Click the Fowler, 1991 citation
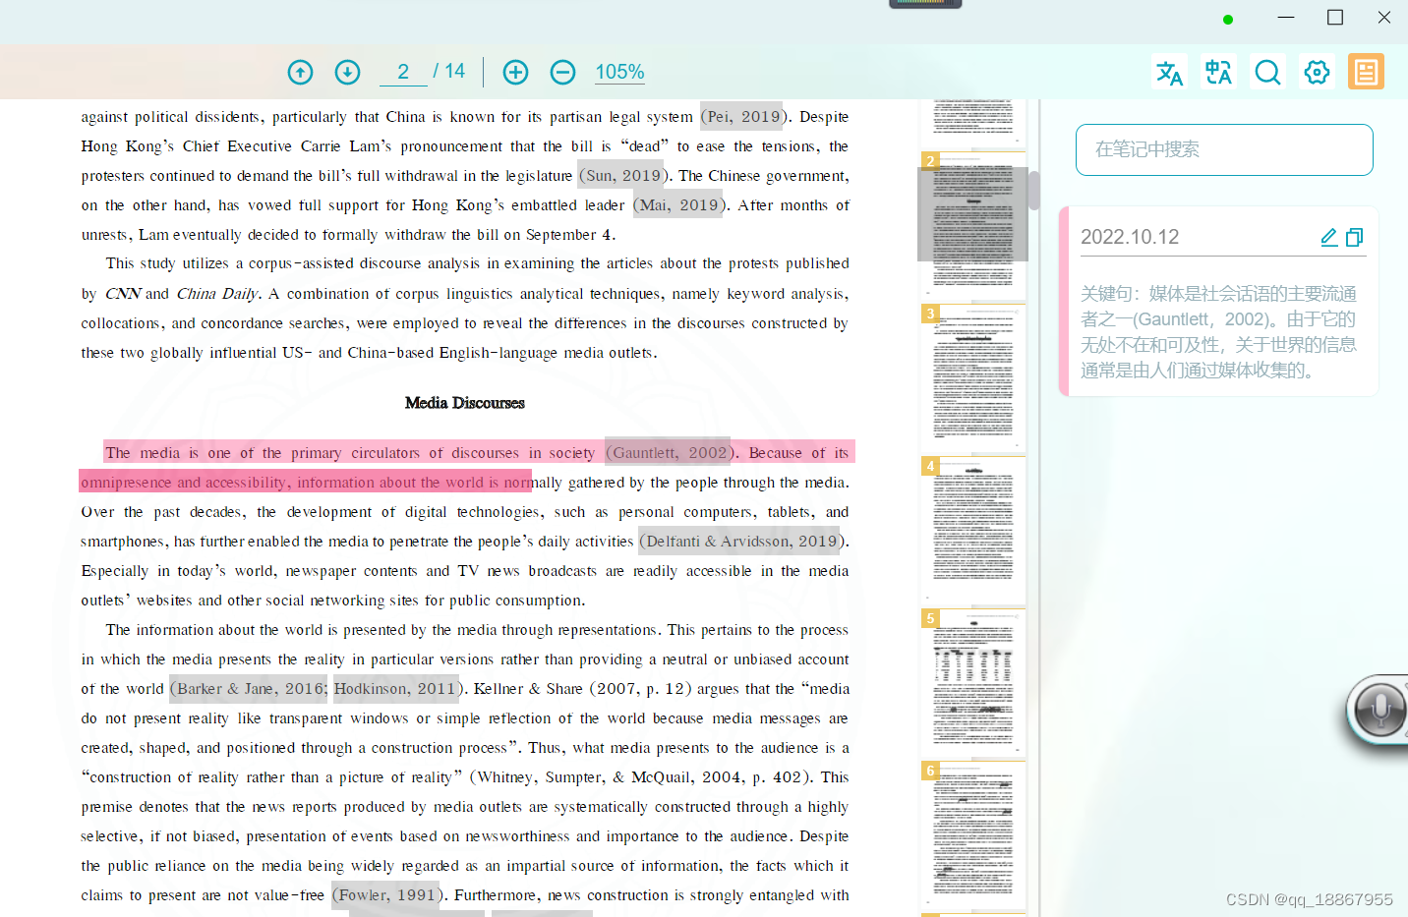This screenshot has height=917, width=1408. click(387, 894)
